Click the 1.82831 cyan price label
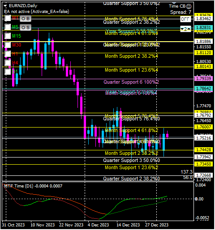 [x=203, y=28]
